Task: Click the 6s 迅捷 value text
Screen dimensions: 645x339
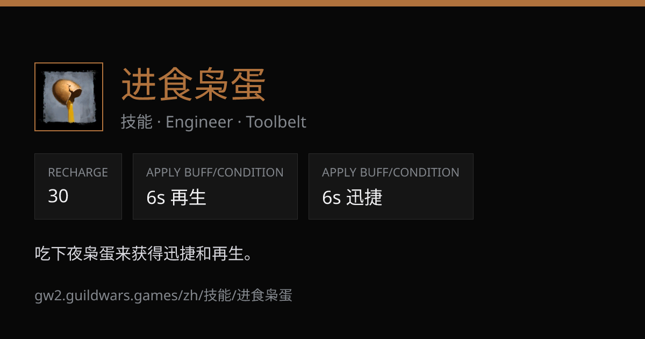Action: 352,197
